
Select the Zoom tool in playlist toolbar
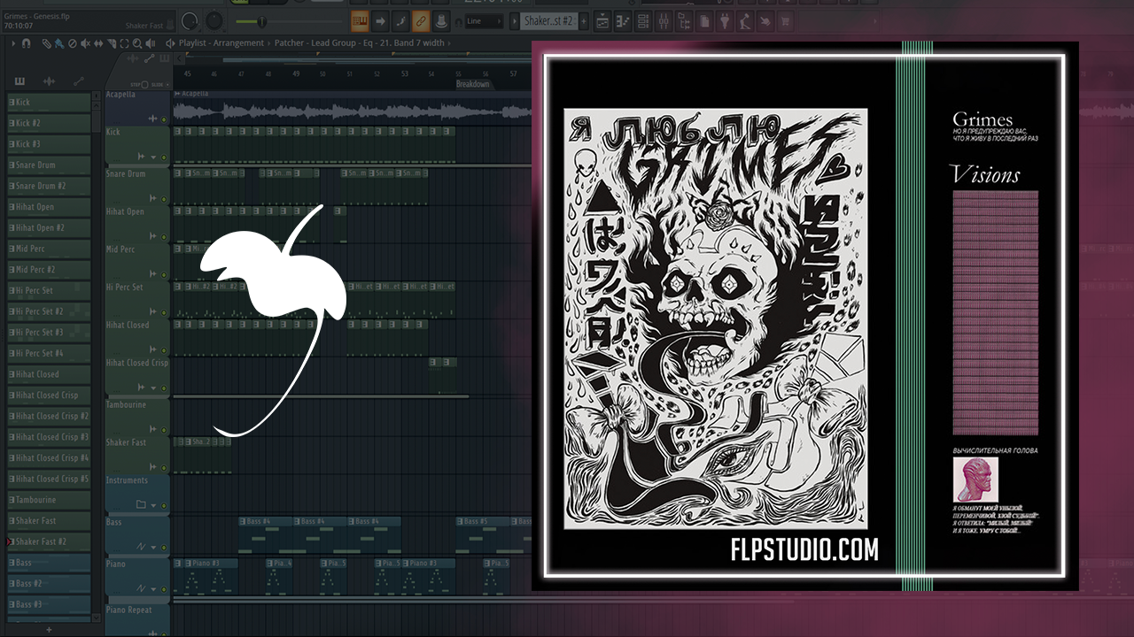tap(137, 42)
